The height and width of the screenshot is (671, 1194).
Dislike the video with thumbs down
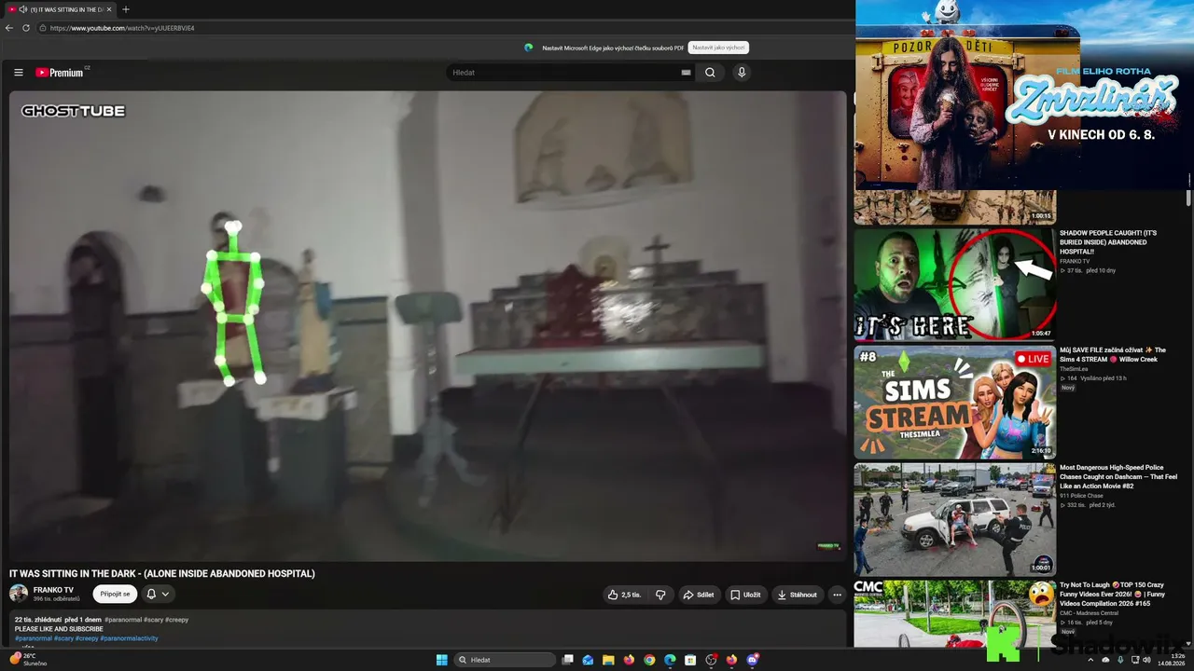tap(660, 595)
